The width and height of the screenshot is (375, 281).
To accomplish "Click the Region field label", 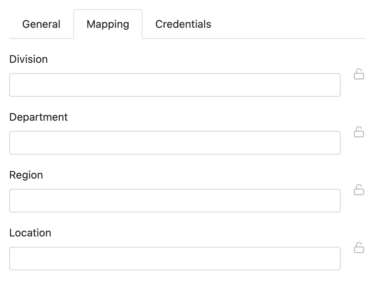I will [x=26, y=175].
